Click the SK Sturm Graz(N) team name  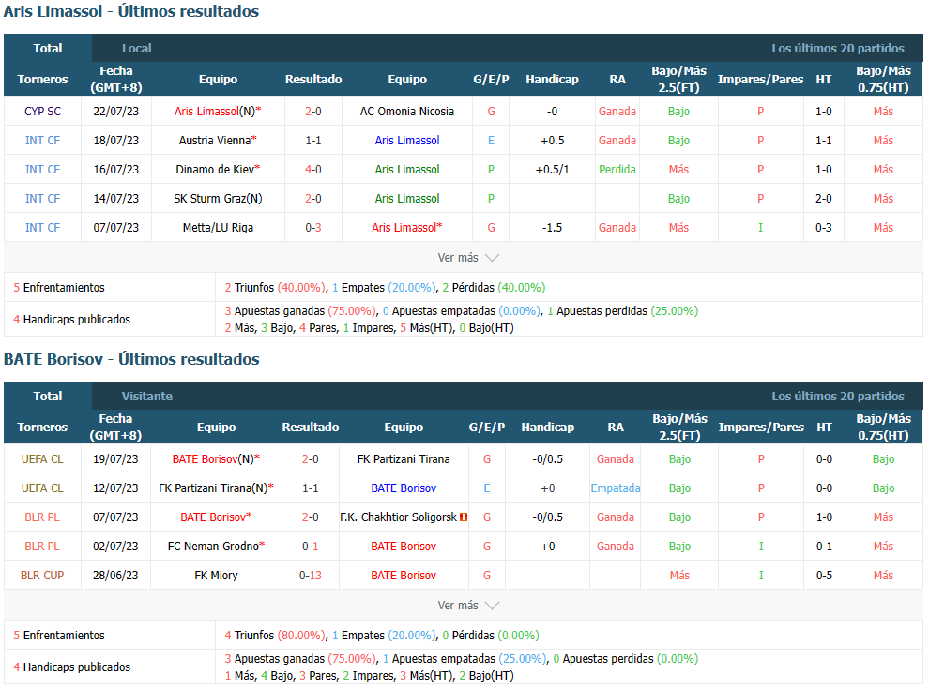point(218,198)
